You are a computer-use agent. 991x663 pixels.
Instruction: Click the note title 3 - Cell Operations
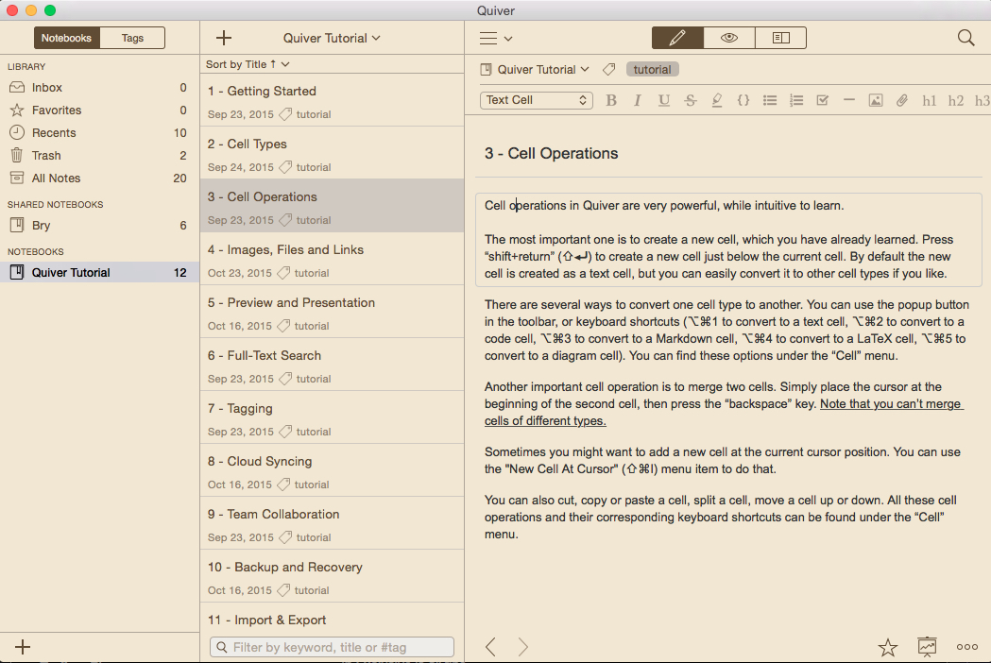(x=551, y=153)
